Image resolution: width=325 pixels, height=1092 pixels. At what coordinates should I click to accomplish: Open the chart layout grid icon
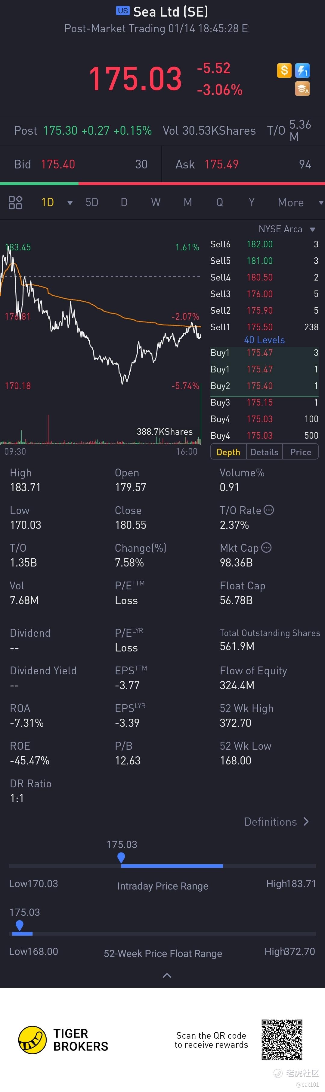tap(15, 202)
